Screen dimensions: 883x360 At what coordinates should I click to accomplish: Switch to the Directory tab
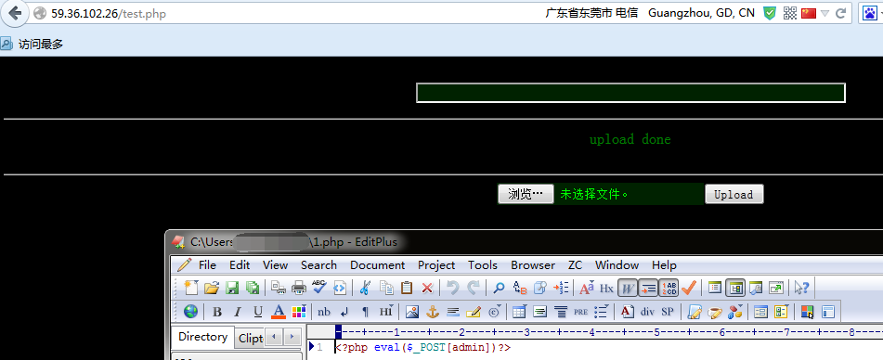pyautogui.click(x=202, y=337)
